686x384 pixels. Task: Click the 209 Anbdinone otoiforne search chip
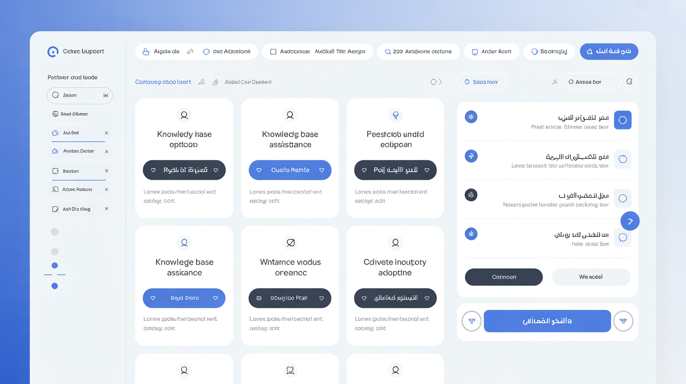click(418, 52)
